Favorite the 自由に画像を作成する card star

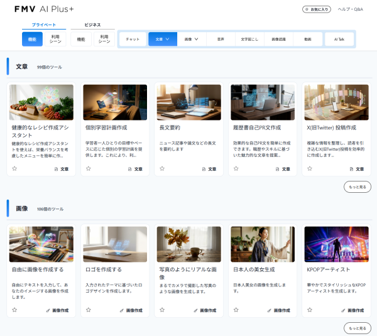pos(14,310)
